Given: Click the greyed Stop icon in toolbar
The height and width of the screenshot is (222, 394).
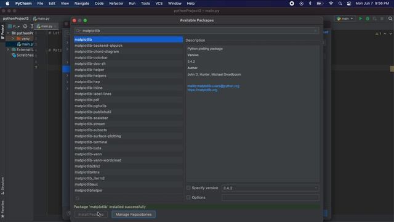Looking at the screenshot, I should coord(382,18).
